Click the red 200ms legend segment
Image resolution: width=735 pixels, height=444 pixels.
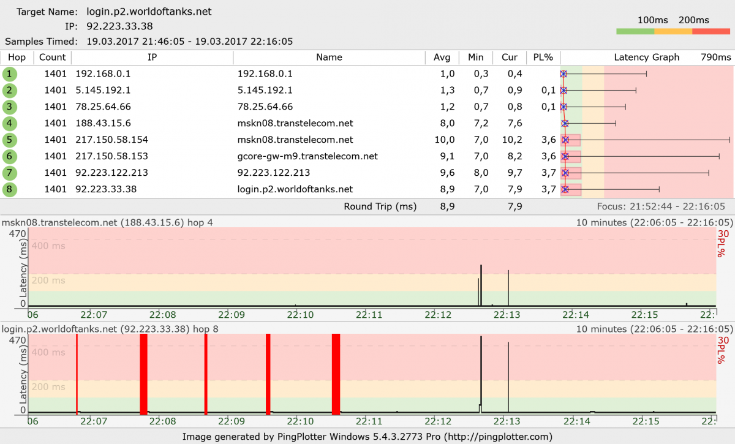tap(711, 32)
